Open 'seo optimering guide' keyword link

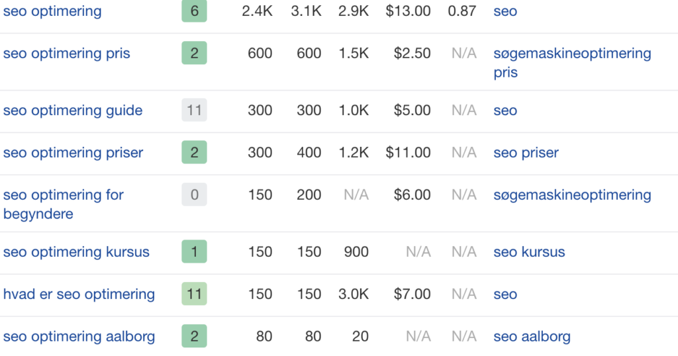[x=73, y=111]
